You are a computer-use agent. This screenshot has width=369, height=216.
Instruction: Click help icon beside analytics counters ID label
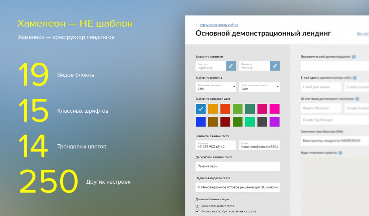pos(357,99)
